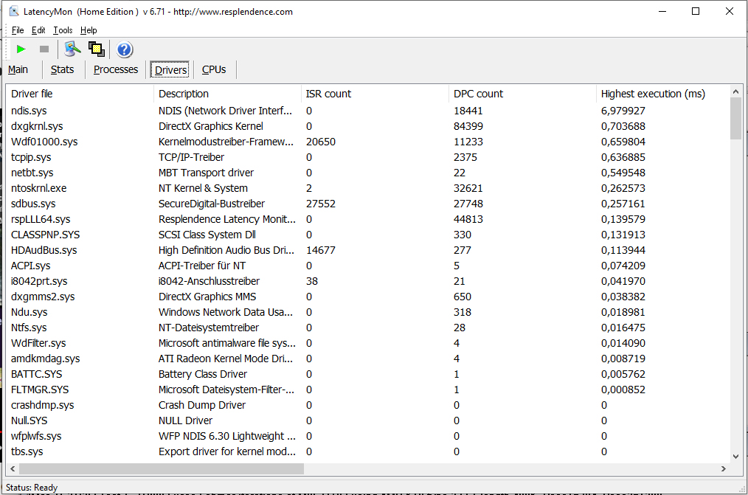Sort by Highest execution (ms) column header

click(653, 94)
